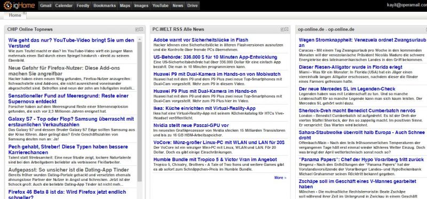Click scrollbar thumb in CHIP Online widget
This screenshot has height=199, width=427.
point(140,112)
